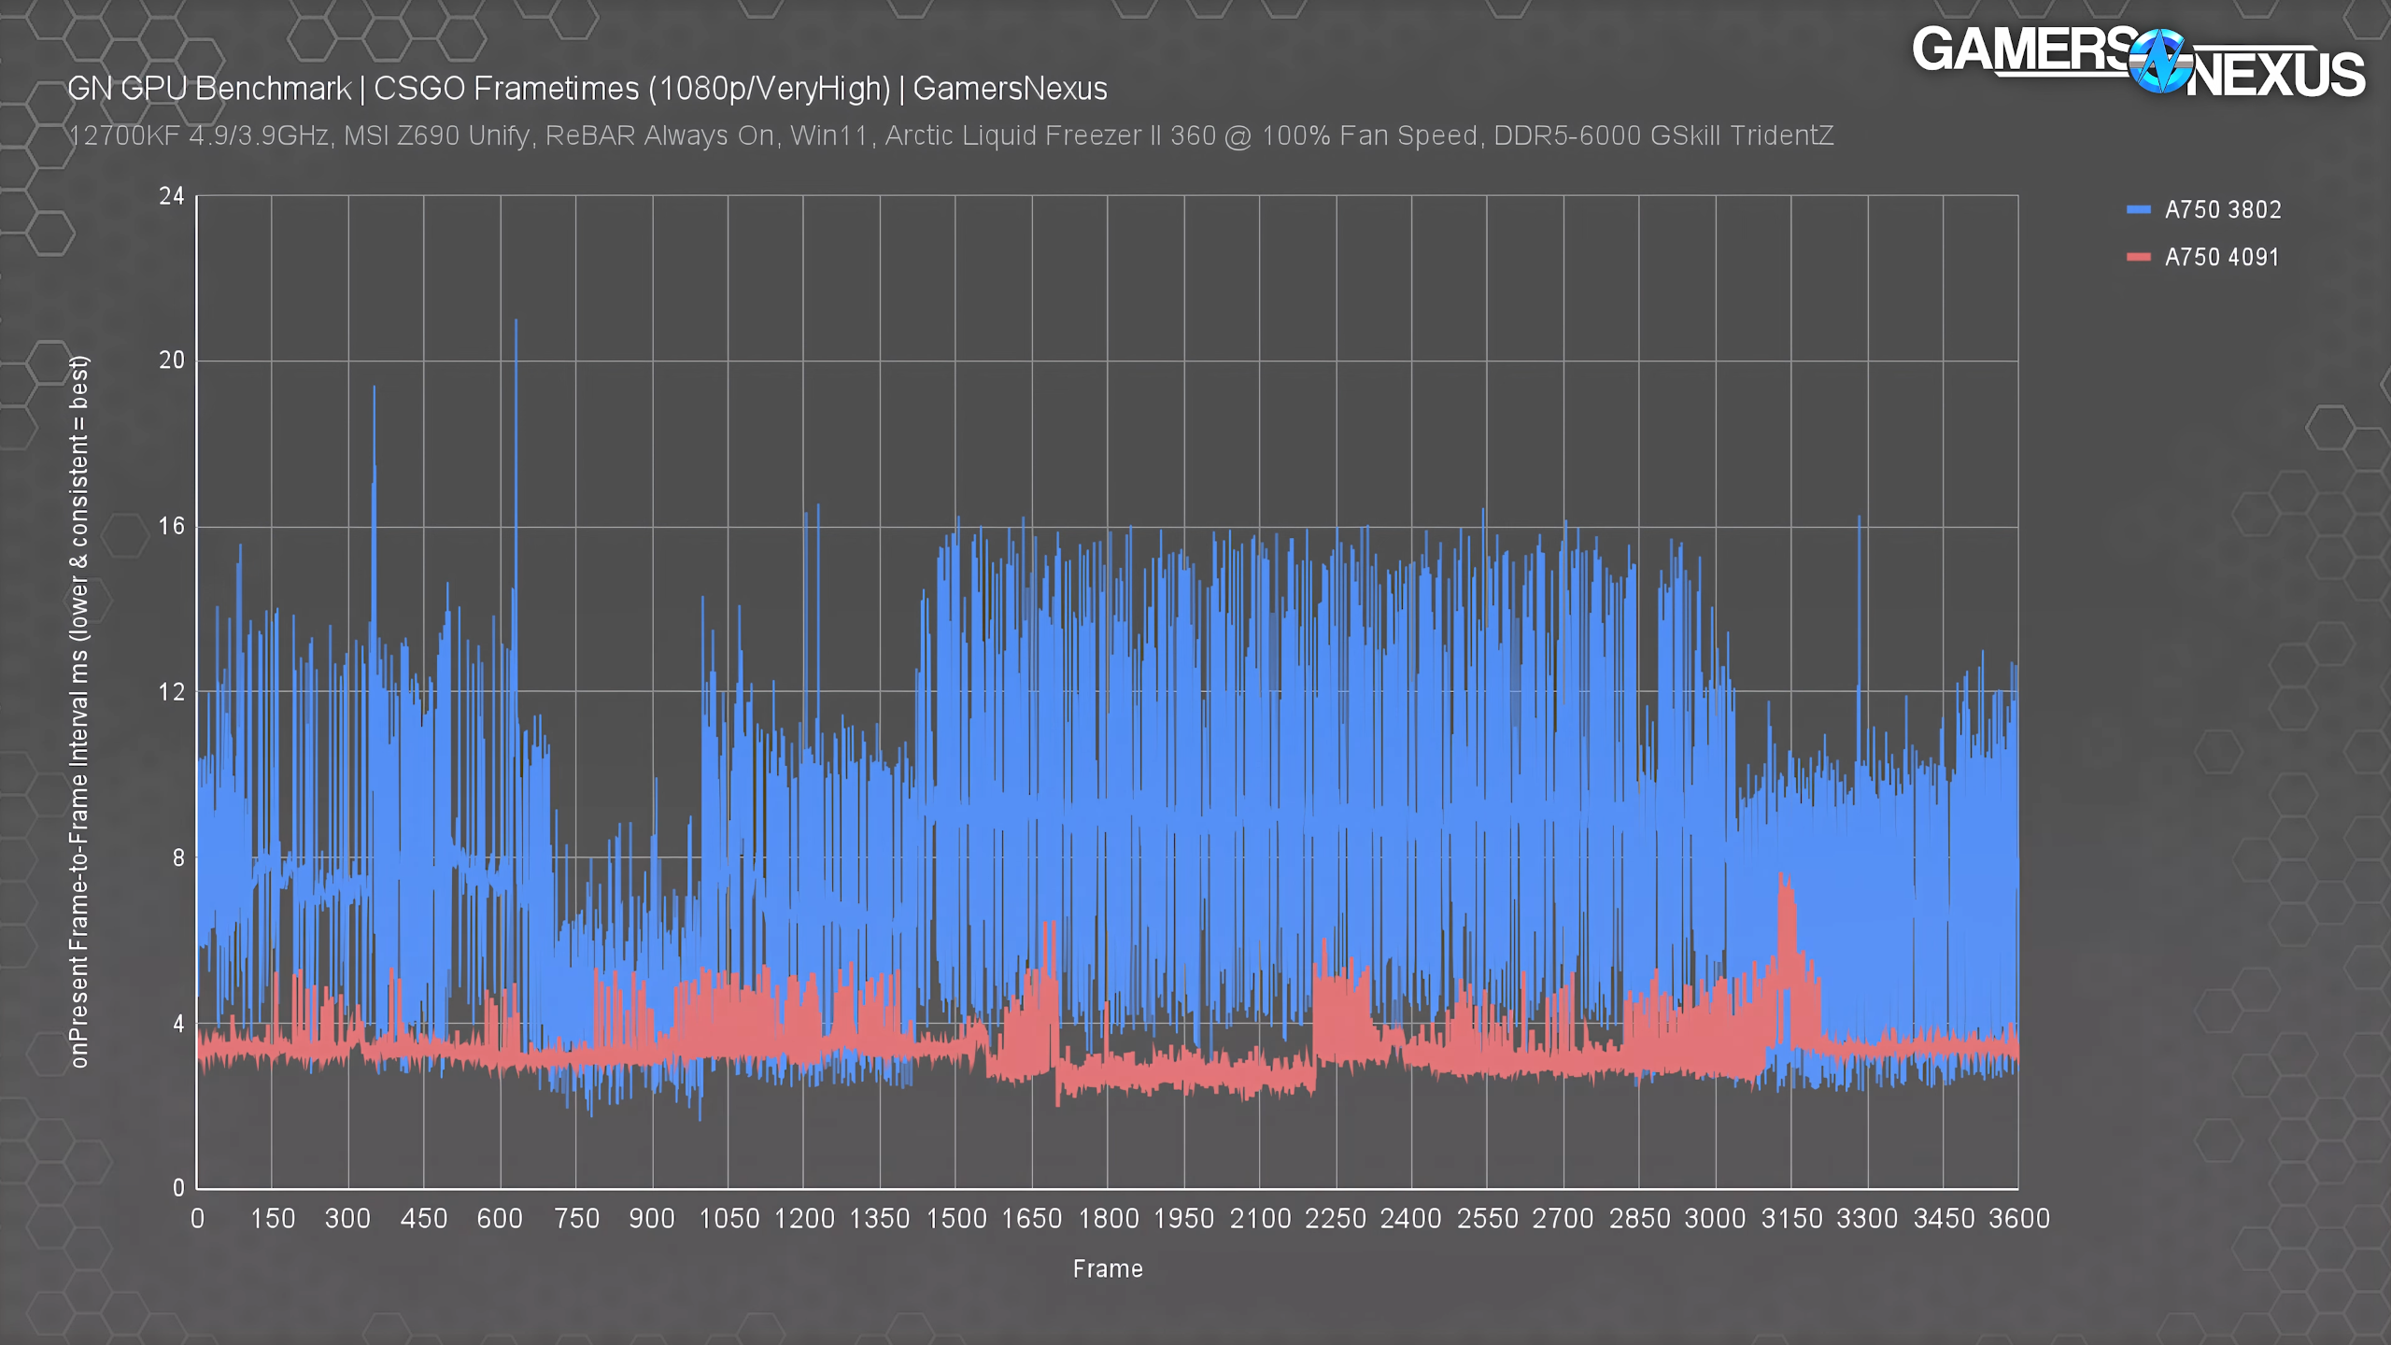
Task: Click the x-axis tick label 3450
Action: 1944,1218
